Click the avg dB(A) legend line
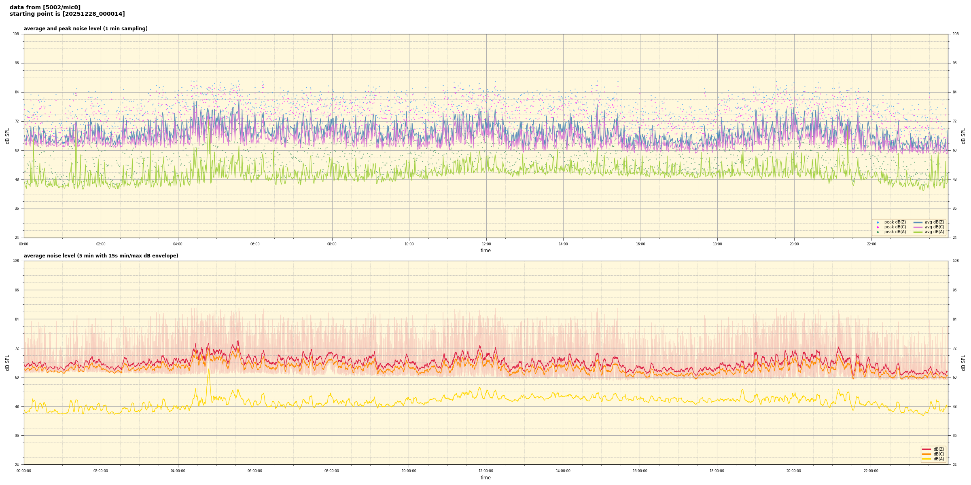This screenshot has width=971, height=485. 918,232
